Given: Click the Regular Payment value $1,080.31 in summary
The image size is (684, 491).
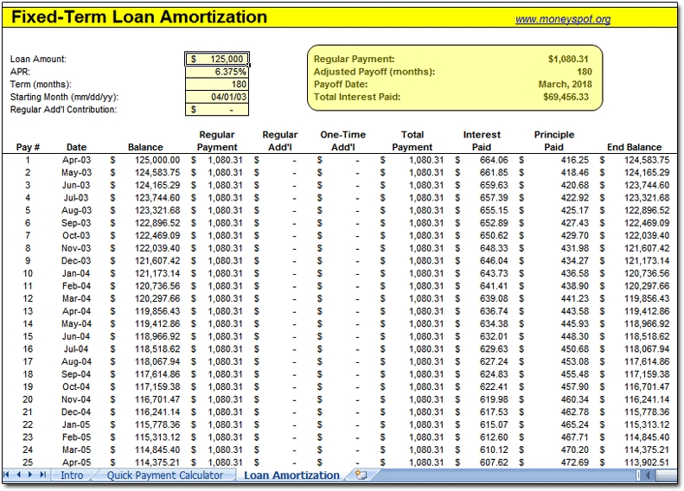Looking at the screenshot, I should (567, 59).
